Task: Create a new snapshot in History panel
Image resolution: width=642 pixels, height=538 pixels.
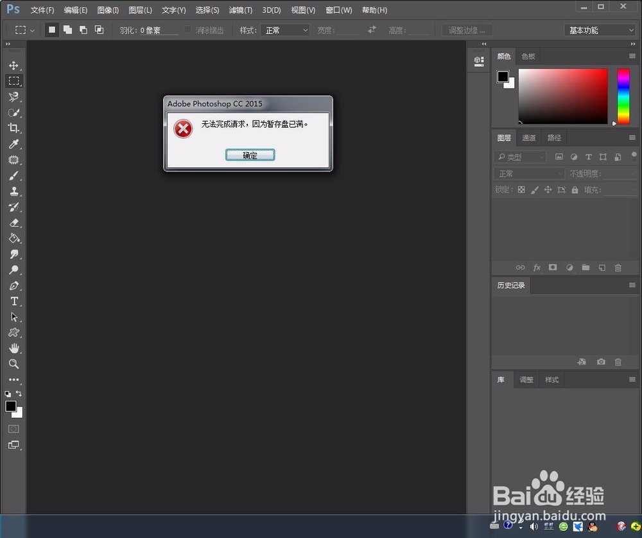Action: [x=601, y=361]
